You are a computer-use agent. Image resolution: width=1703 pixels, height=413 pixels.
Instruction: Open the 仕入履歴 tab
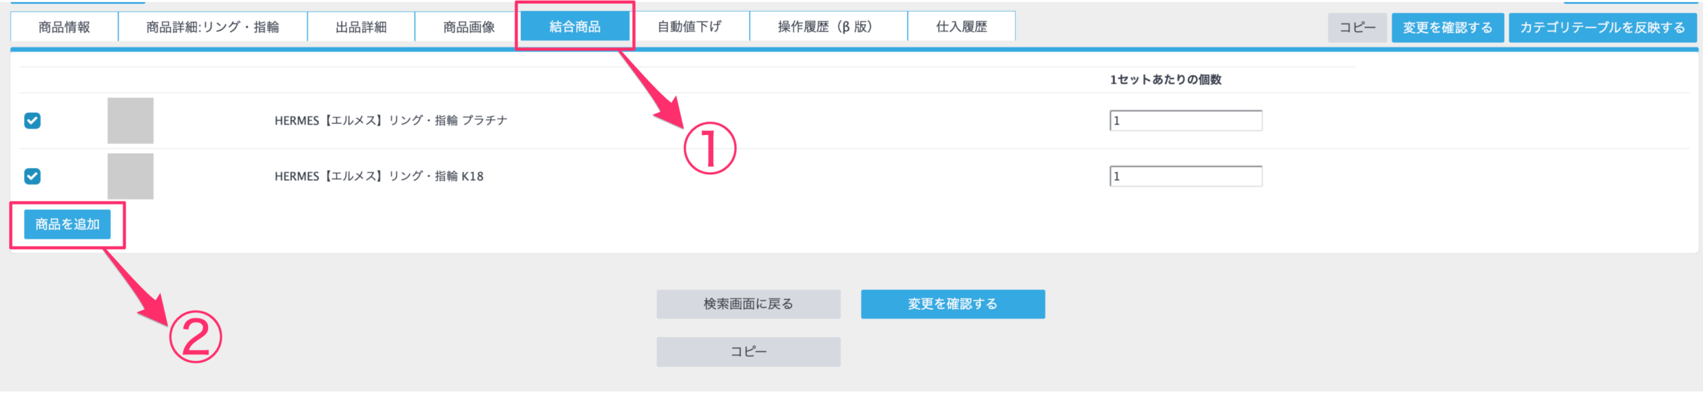pyautogui.click(x=962, y=27)
